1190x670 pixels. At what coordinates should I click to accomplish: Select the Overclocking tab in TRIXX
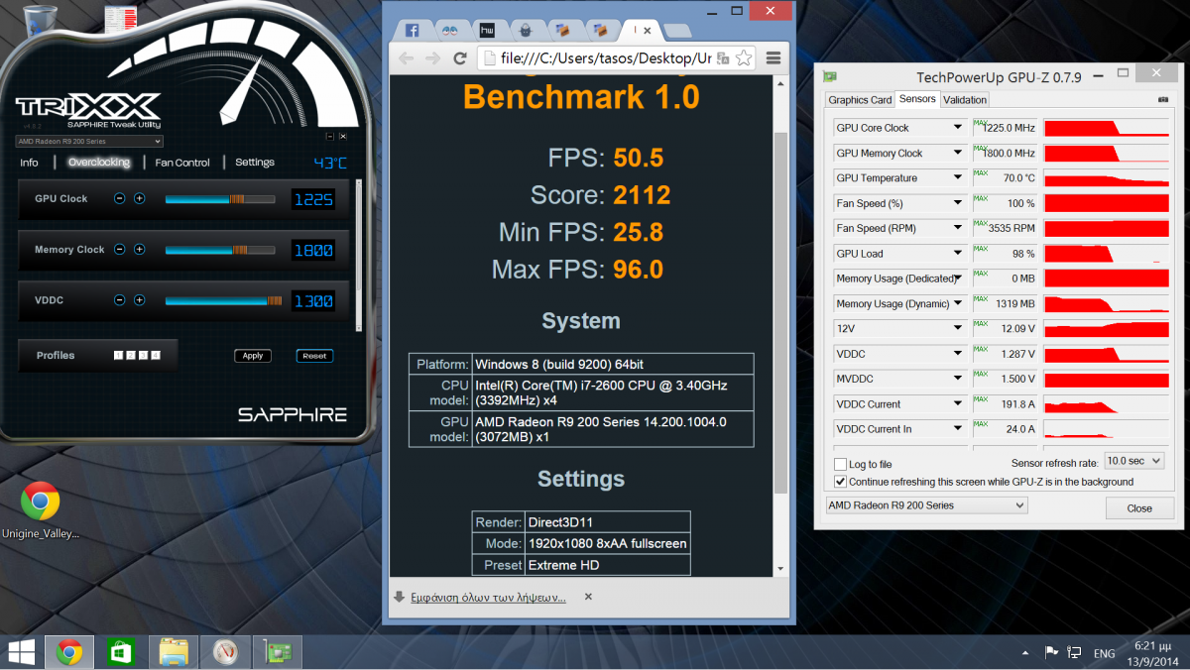[99, 163]
